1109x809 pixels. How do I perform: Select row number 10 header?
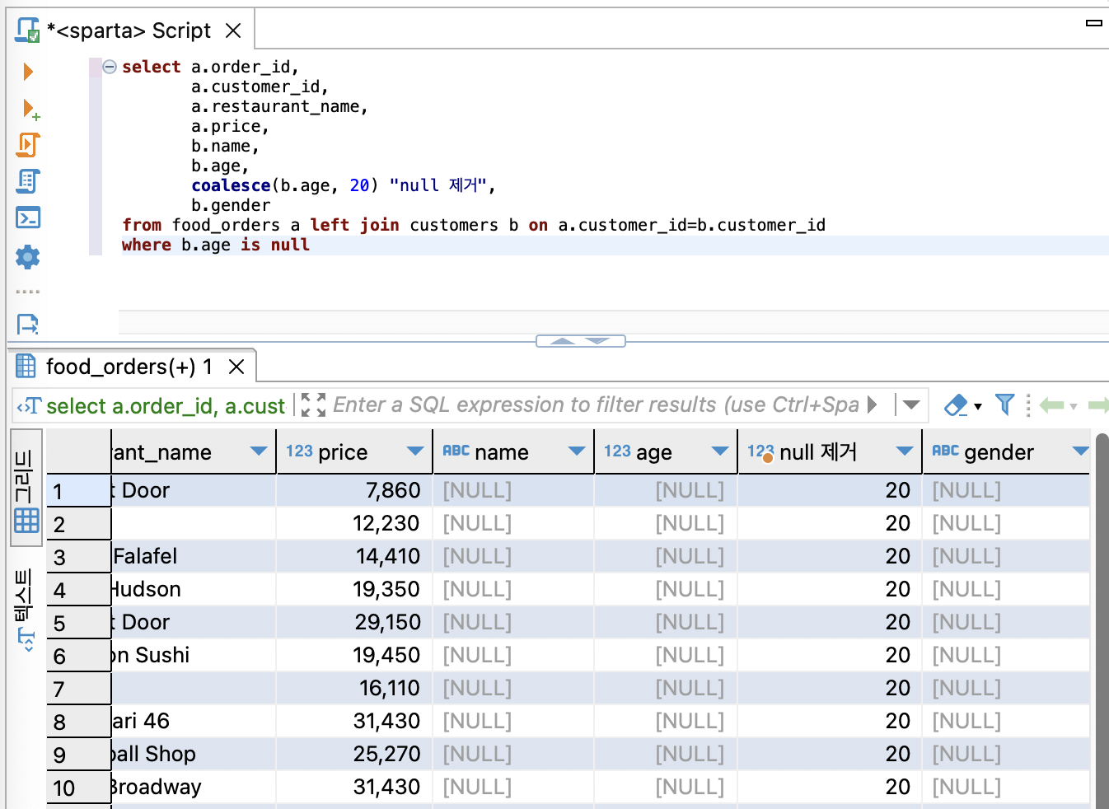click(x=78, y=788)
